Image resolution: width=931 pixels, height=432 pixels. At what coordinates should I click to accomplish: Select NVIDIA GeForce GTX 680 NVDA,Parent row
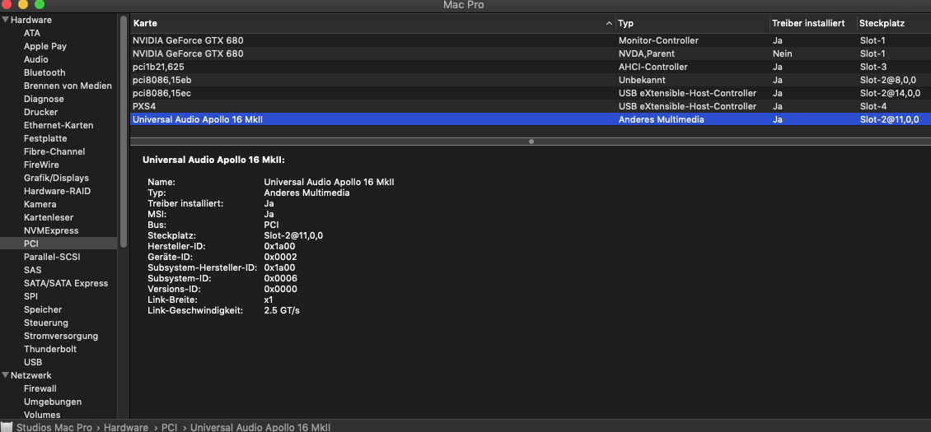[x=531, y=53]
